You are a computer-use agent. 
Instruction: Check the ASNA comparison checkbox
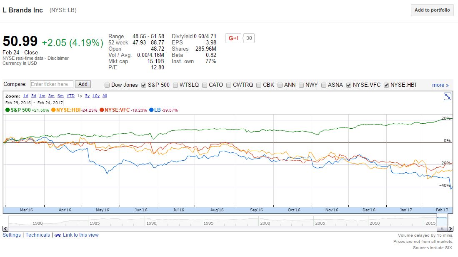click(x=324, y=85)
